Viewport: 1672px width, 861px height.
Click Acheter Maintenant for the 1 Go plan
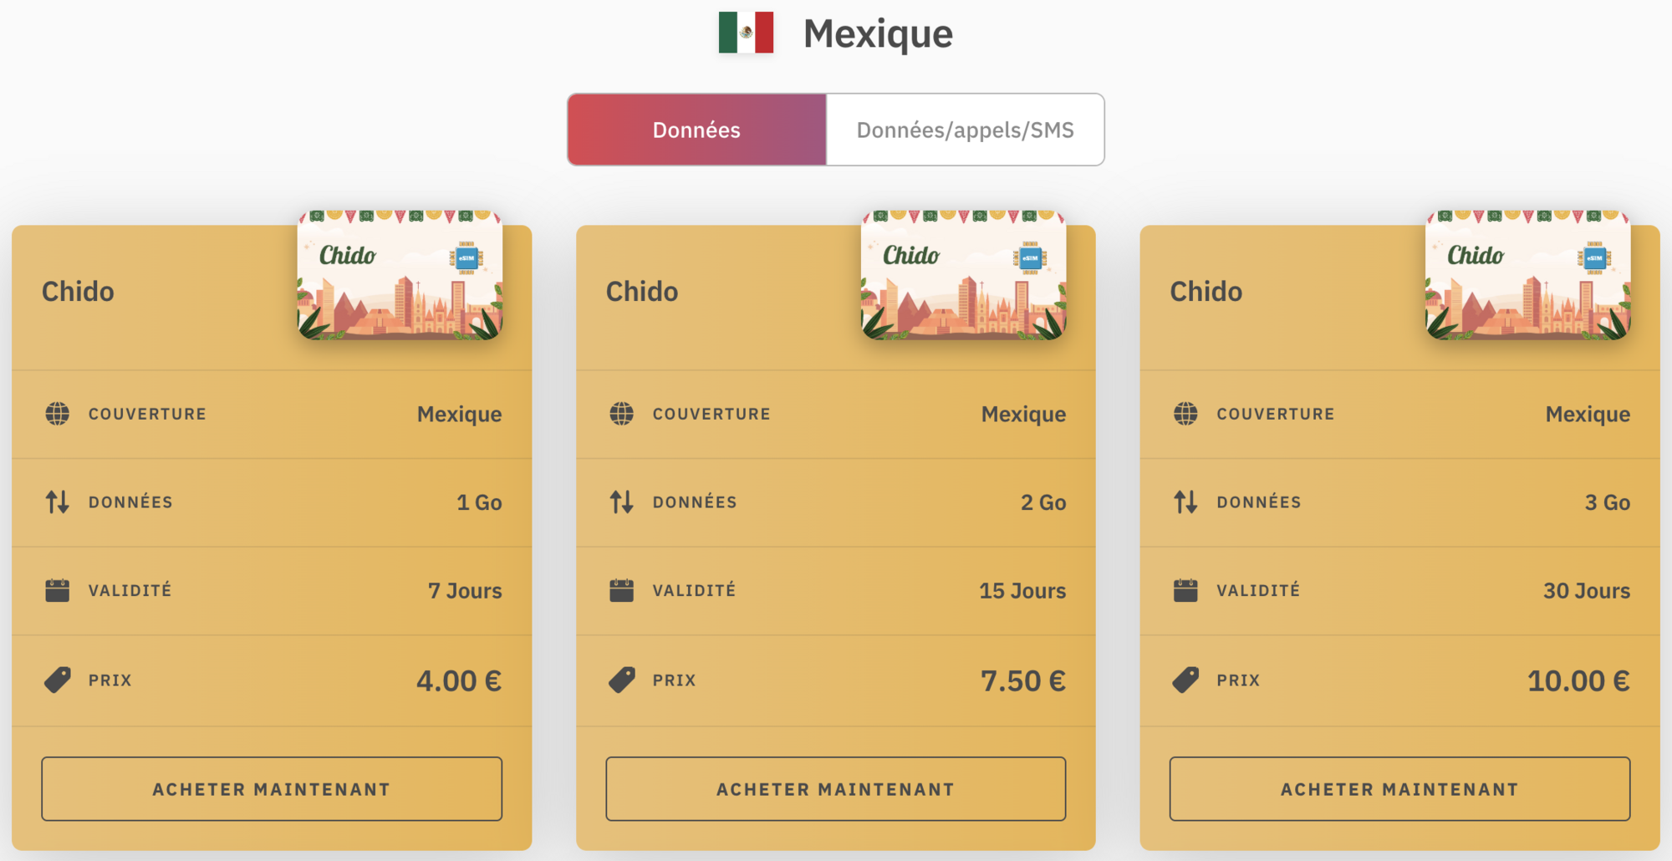(x=271, y=788)
